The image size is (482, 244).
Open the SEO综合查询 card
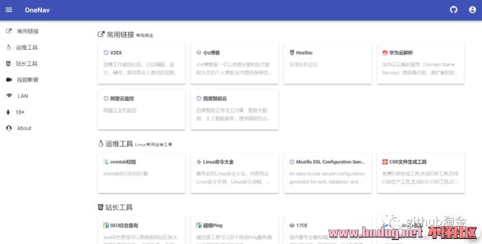click(x=142, y=230)
